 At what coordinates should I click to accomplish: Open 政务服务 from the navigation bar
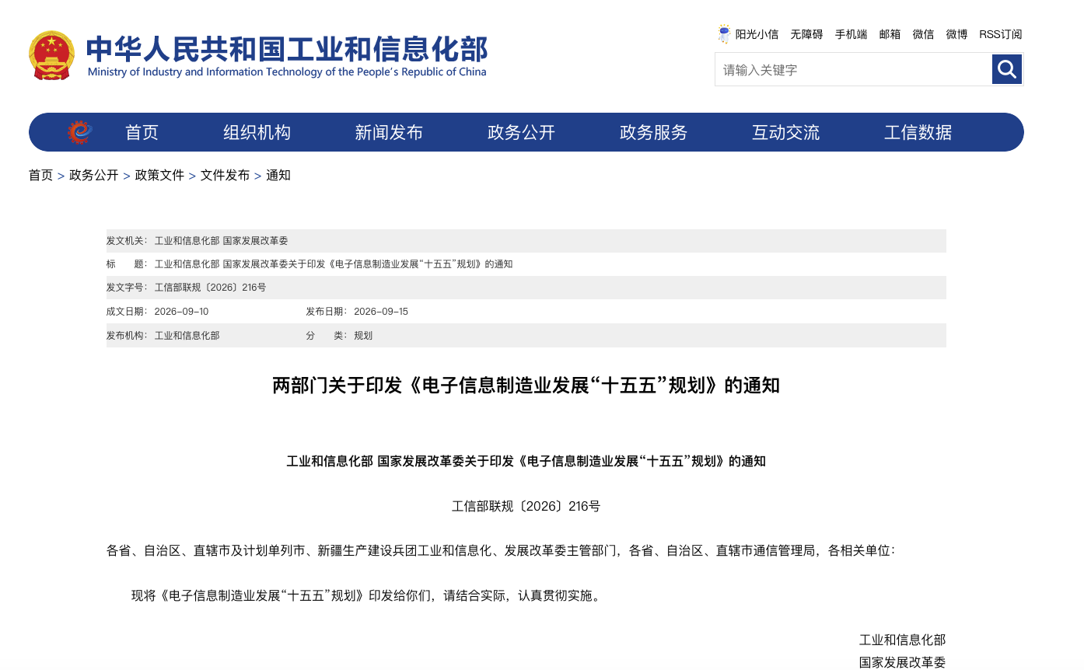click(x=653, y=132)
